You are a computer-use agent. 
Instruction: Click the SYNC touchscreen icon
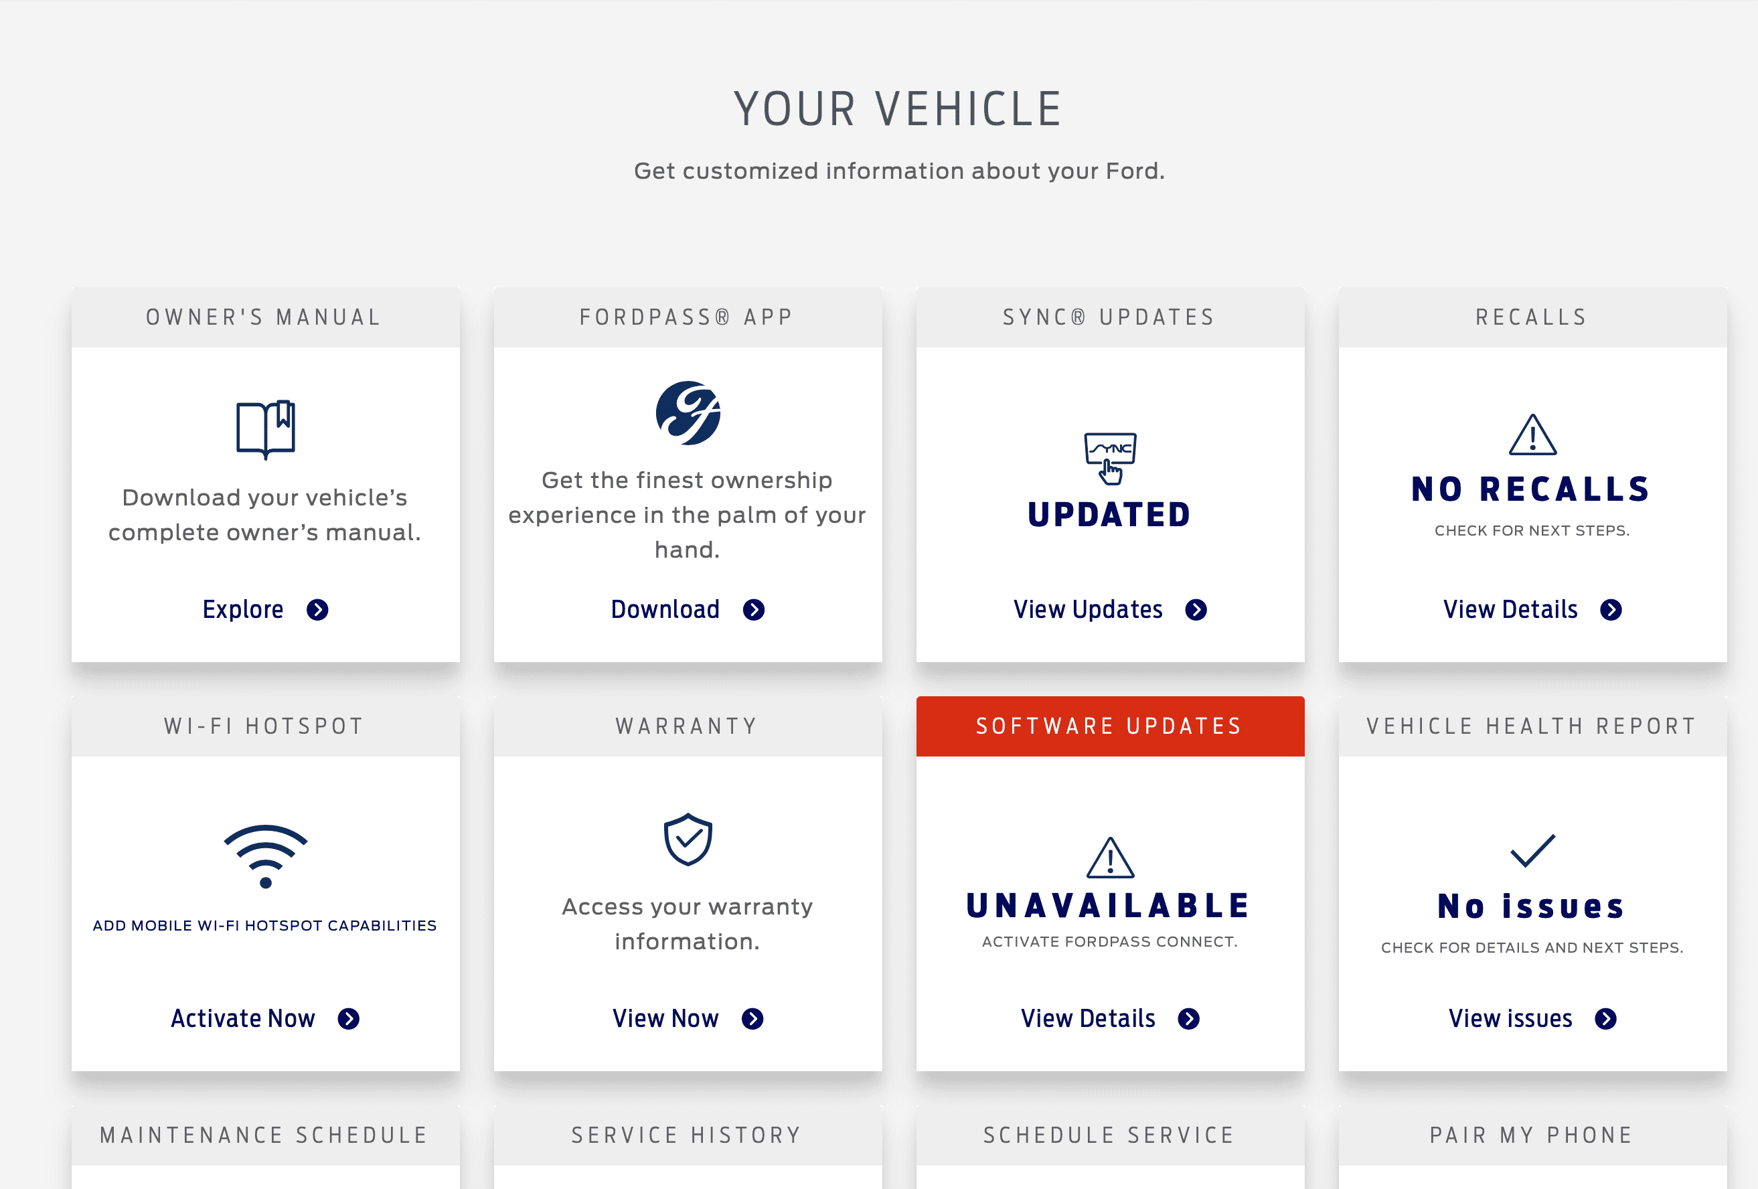tap(1110, 459)
